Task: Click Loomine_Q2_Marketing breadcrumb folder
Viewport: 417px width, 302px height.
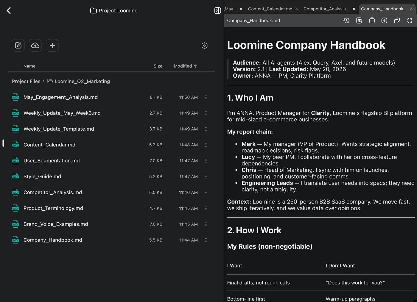Action: [x=79, y=81]
